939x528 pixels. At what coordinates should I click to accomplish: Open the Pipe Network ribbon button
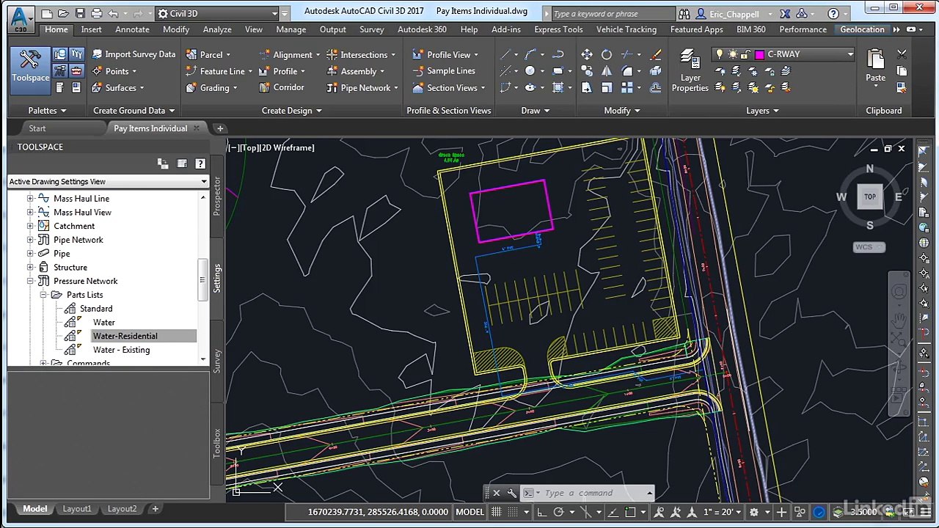pos(362,87)
